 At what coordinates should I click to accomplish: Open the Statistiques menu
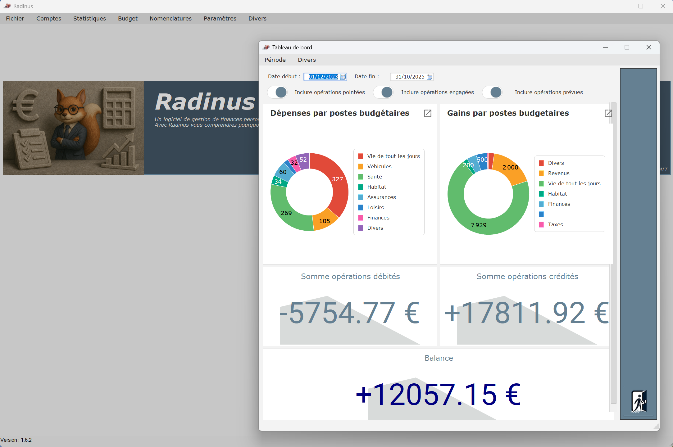[x=89, y=19]
